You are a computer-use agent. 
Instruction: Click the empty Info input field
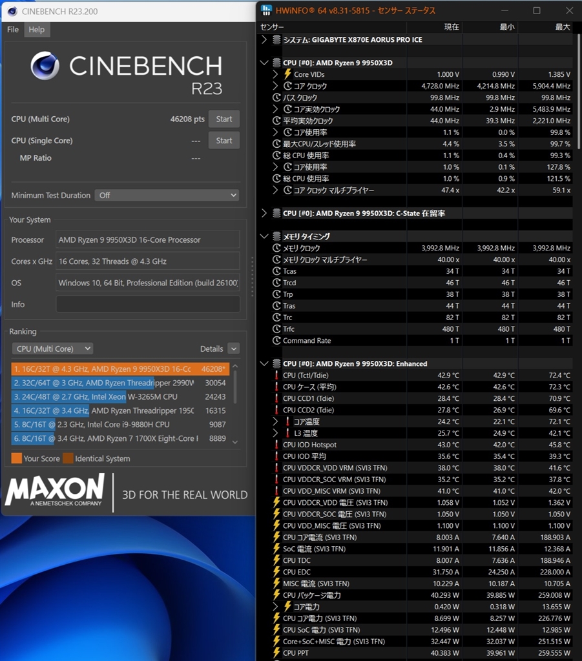click(147, 304)
